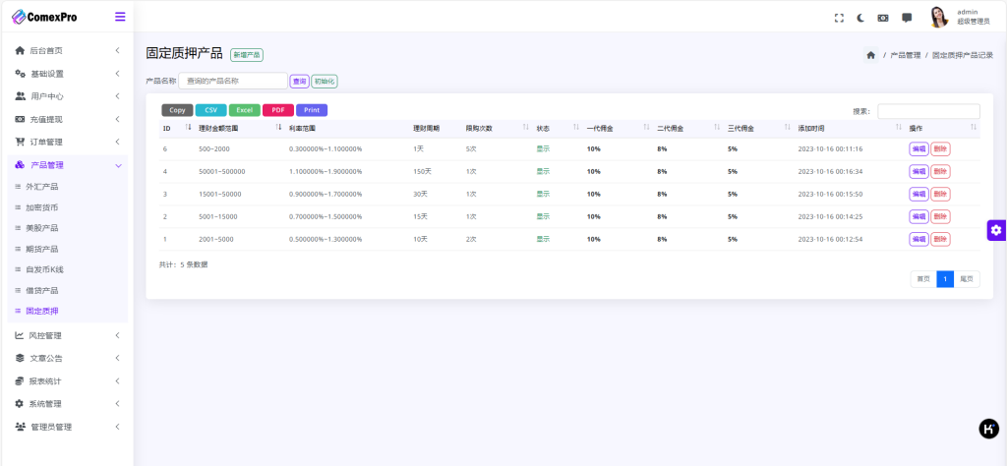Open the money bill icon in the header
This screenshot has width=1007, height=466.
[883, 18]
